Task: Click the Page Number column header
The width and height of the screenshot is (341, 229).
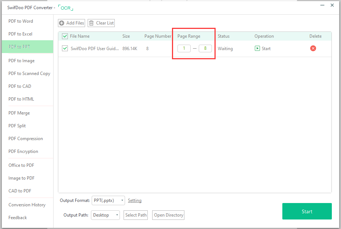Action: pyautogui.click(x=158, y=36)
